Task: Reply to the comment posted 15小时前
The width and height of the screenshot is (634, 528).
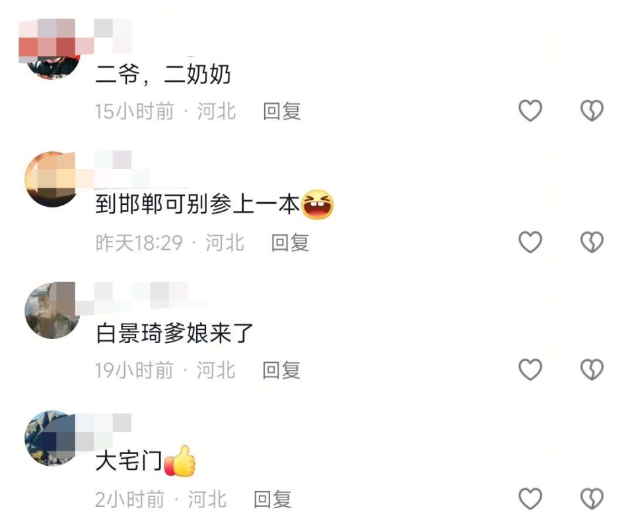Action: pos(282,111)
